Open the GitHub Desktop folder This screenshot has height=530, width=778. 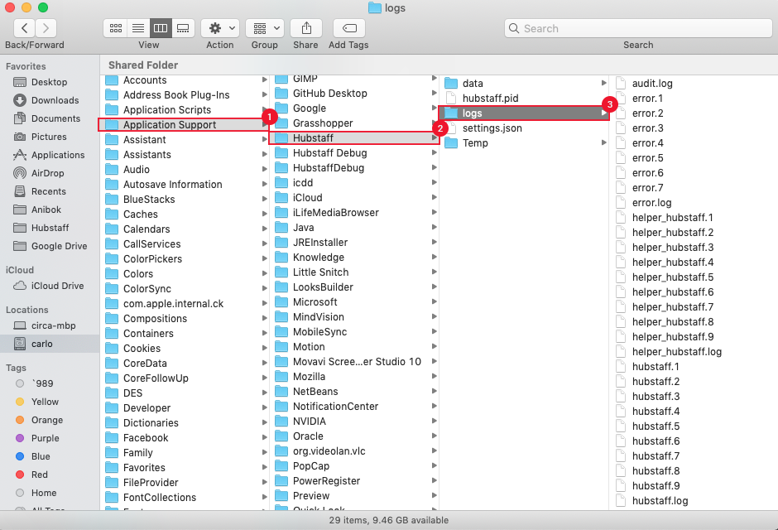click(x=353, y=94)
